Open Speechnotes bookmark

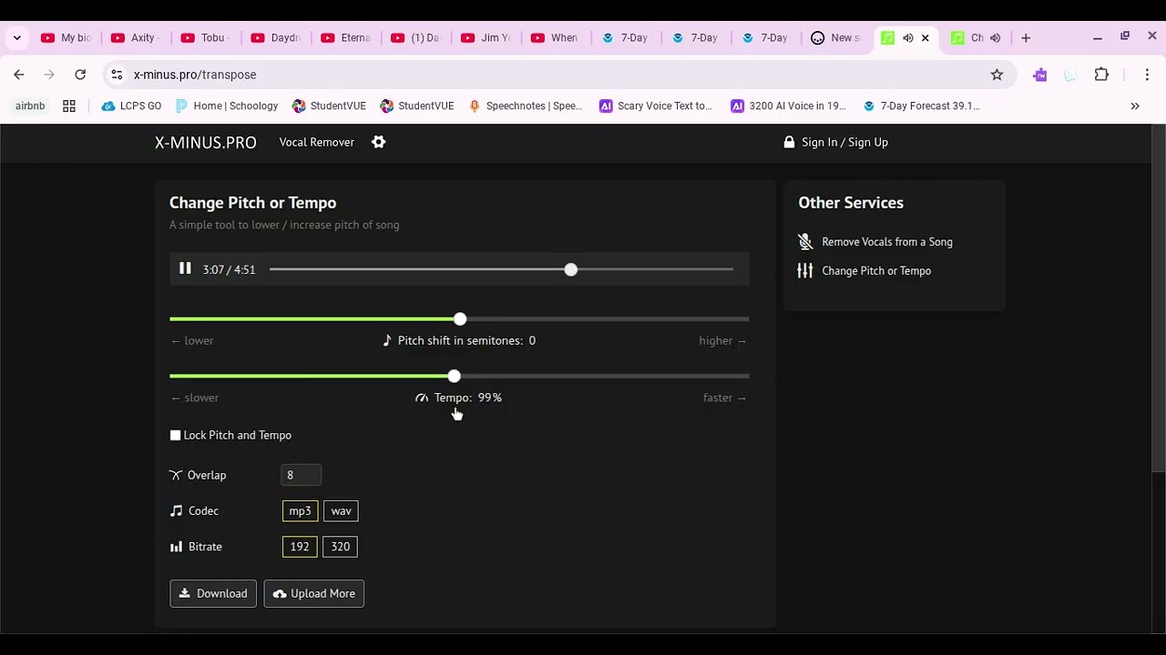[526, 106]
